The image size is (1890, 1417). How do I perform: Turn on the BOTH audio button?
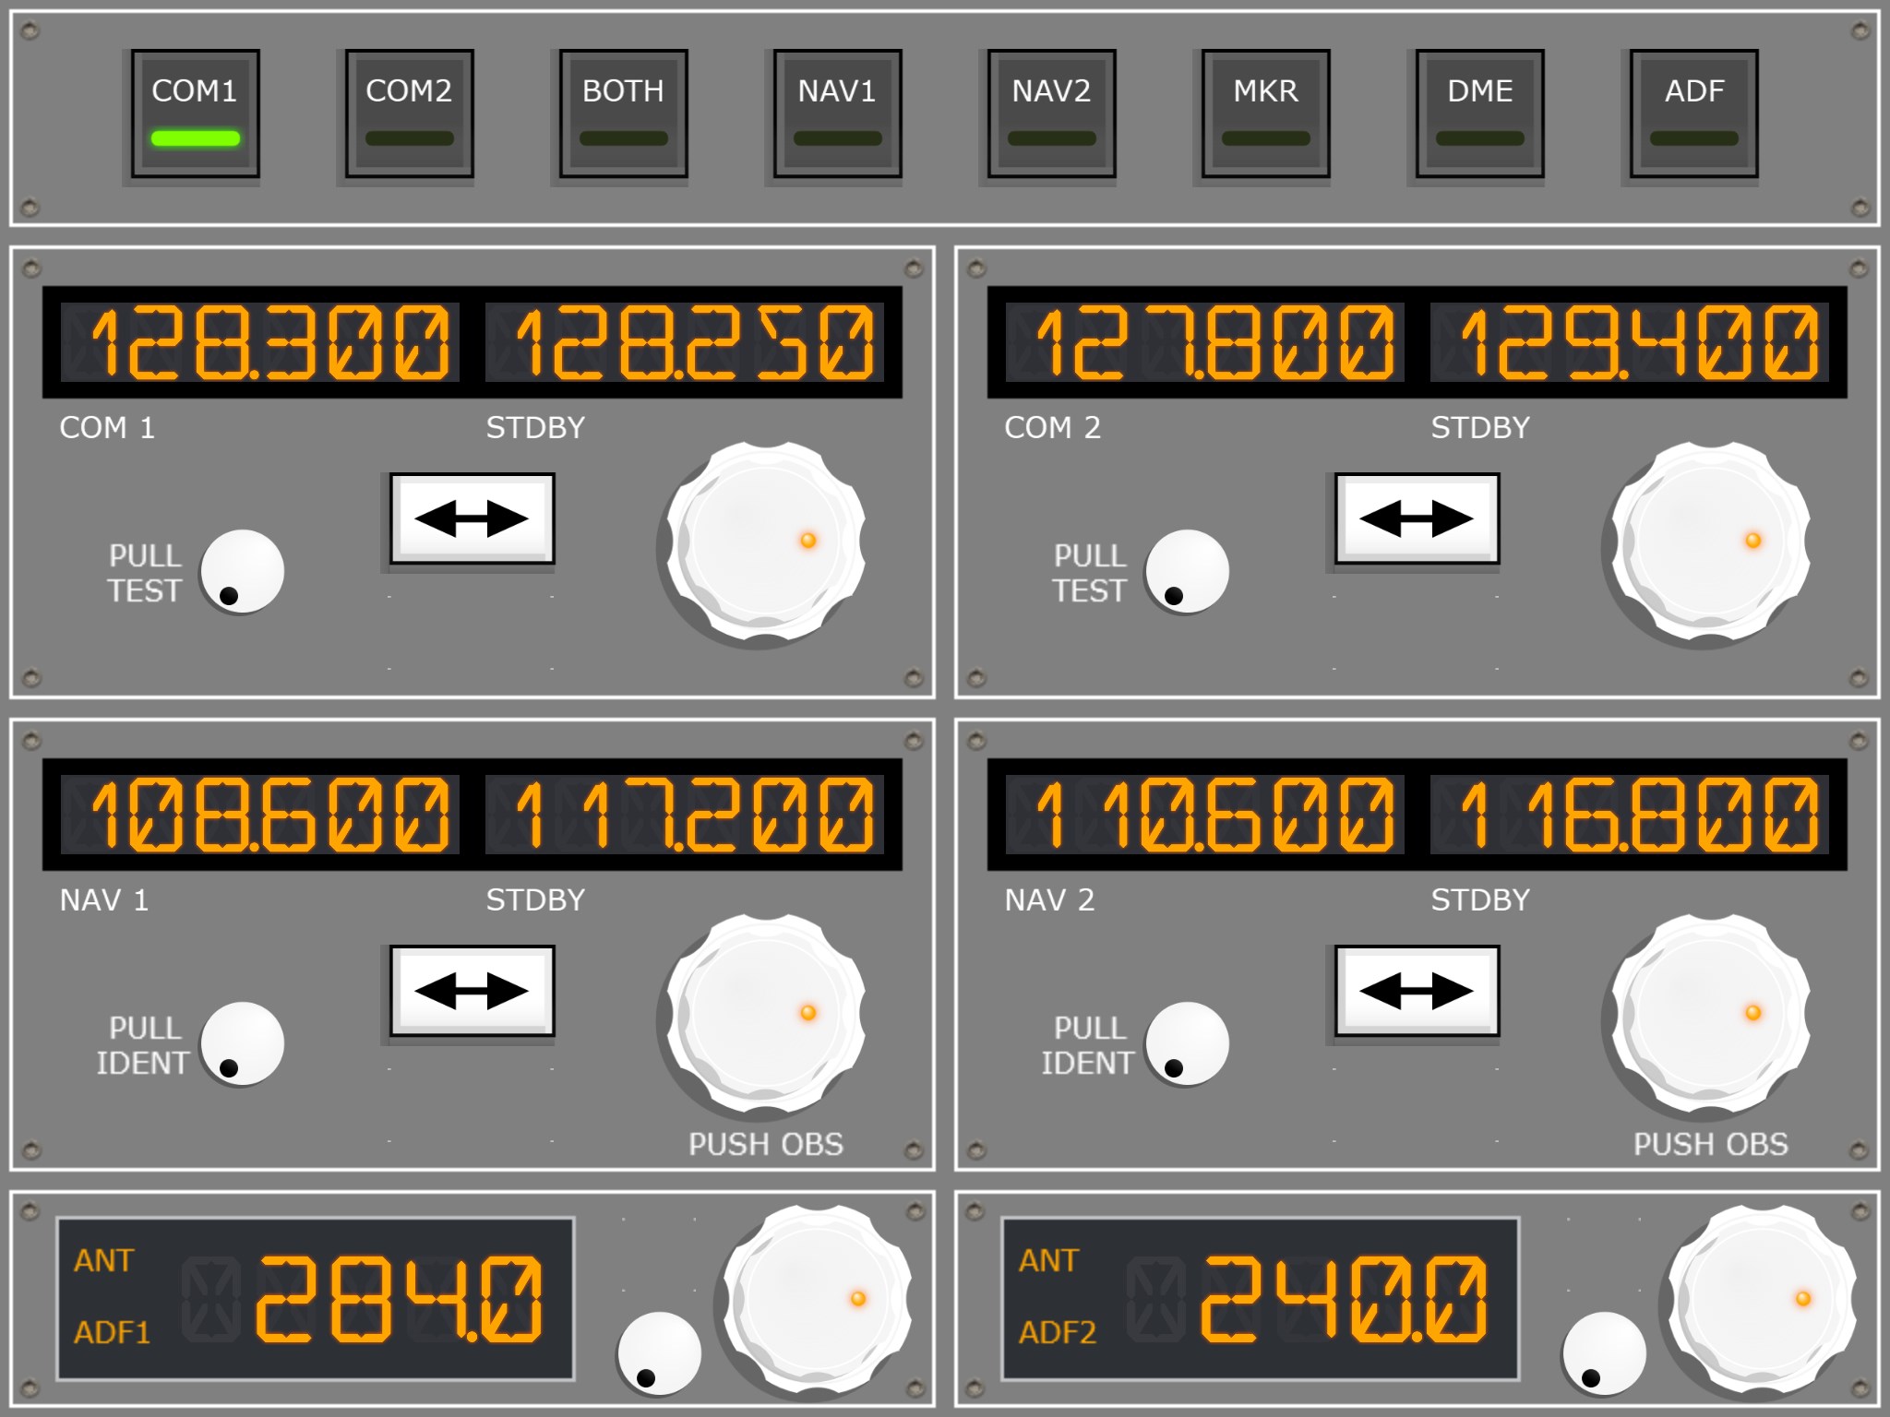tap(623, 113)
